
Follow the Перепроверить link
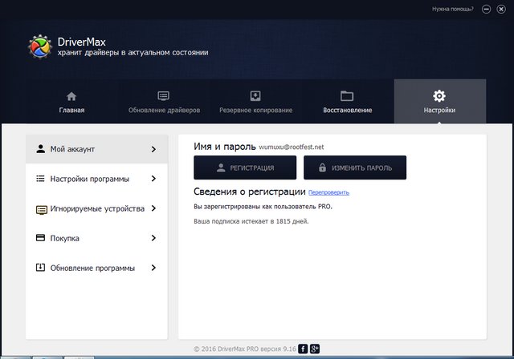pos(329,193)
